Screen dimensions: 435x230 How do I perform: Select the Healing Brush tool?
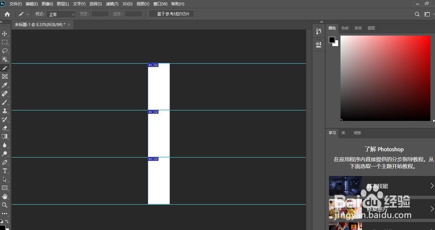click(x=5, y=94)
